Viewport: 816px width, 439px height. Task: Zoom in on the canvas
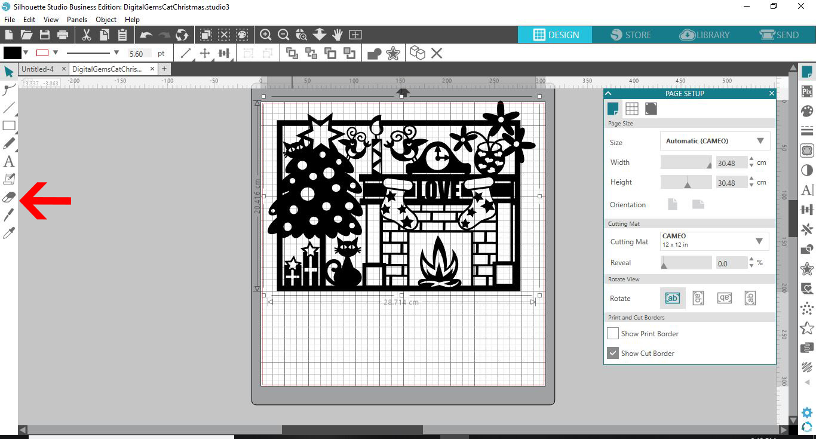point(266,35)
